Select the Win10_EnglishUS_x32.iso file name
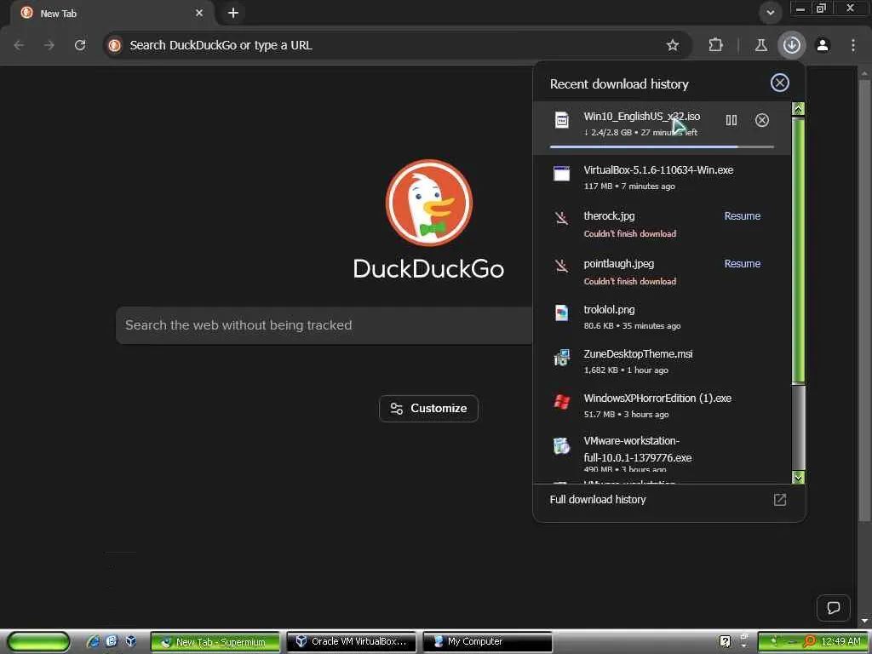872x654 pixels. tap(642, 116)
